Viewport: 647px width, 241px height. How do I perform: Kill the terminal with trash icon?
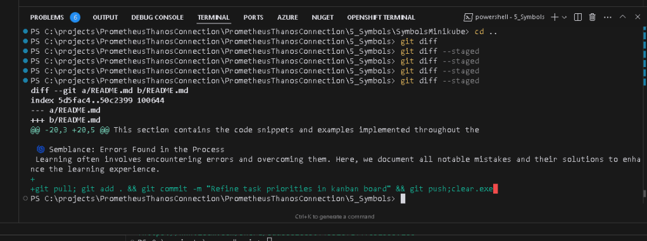[592, 17]
